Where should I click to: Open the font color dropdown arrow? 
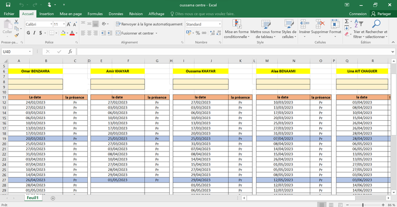click(x=76, y=33)
